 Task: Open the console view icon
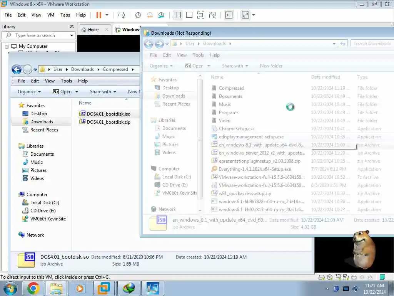pos(229,15)
